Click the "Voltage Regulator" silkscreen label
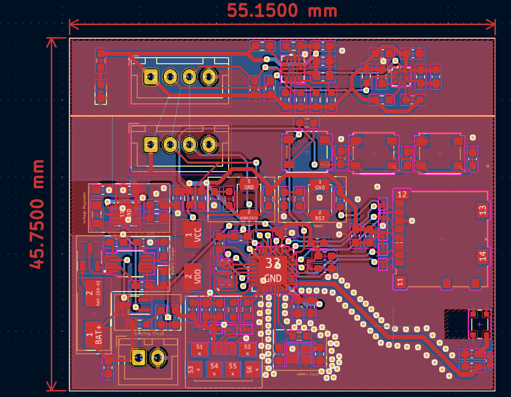 tap(84, 208)
